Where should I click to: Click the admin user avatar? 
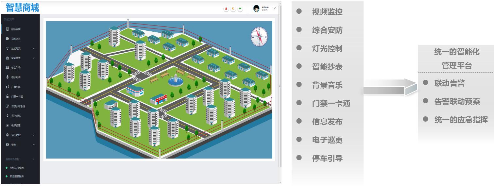tap(257, 8)
